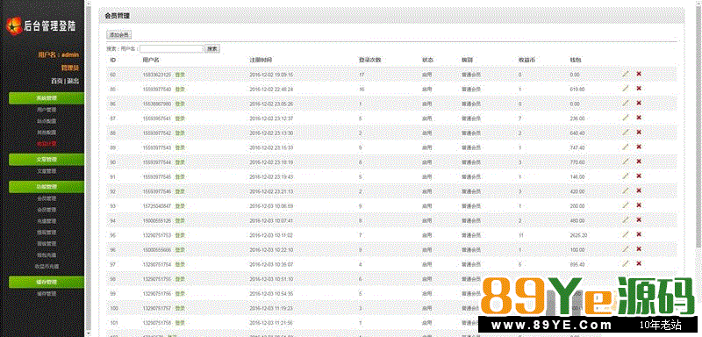
Task: Click the wallet value 747.40
Action: 577,147
